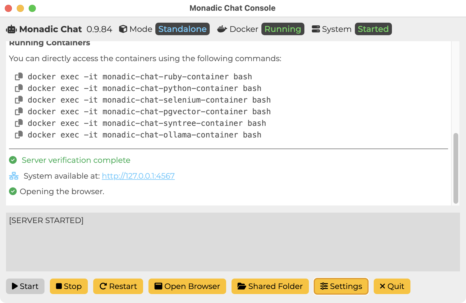Image resolution: width=466 pixels, height=303 pixels.
Task: Click the Standalone mode badge
Action: click(x=183, y=29)
